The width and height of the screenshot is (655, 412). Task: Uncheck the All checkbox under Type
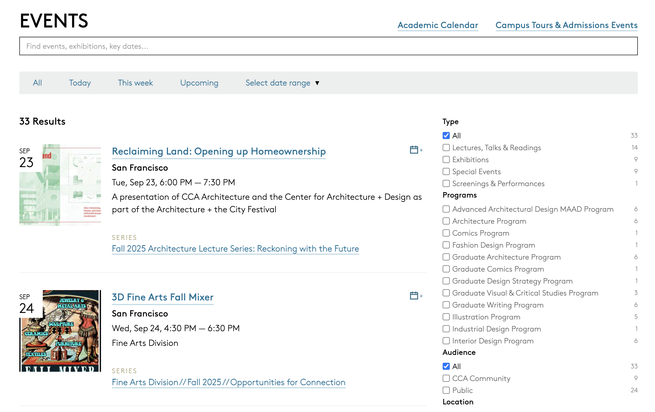[446, 136]
